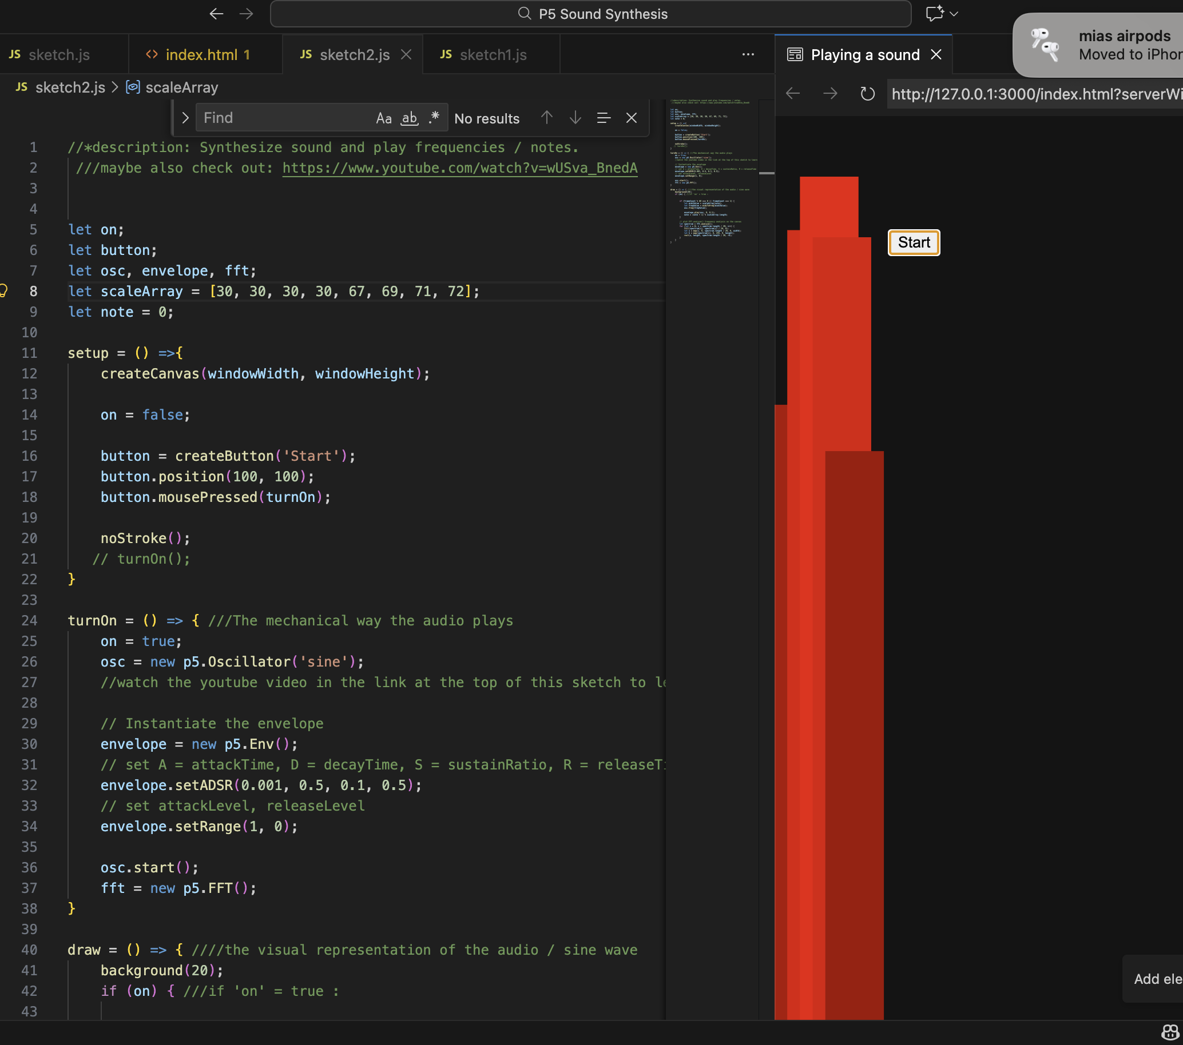Switch to the sketch1.js tab
The width and height of the screenshot is (1183, 1045).
(x=493, y=54)
